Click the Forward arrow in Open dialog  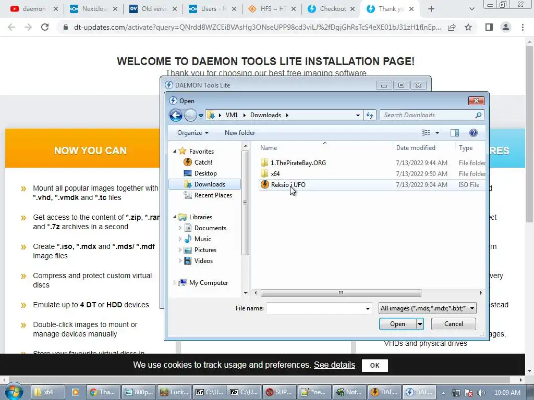pyautogui.click(x=190, y=115)
